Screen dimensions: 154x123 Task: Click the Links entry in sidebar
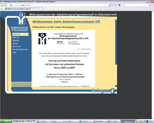(x=14, y=52)
